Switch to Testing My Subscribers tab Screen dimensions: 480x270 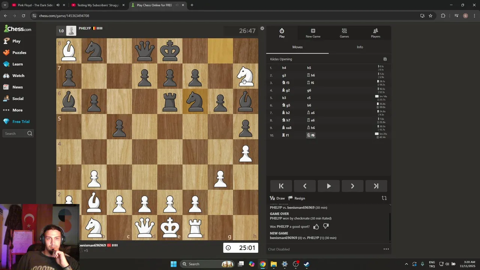[98, 5]
